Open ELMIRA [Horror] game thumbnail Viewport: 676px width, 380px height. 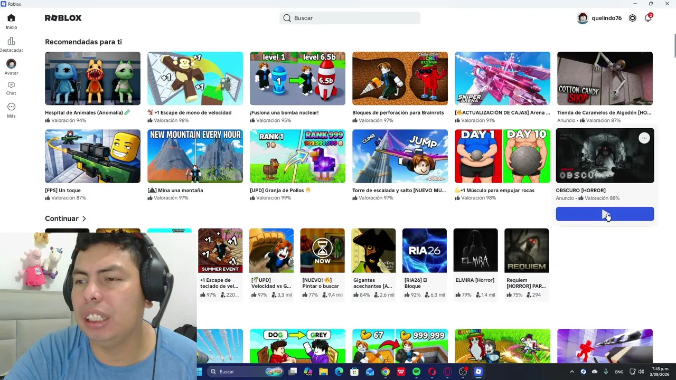[x=475, y=251]
